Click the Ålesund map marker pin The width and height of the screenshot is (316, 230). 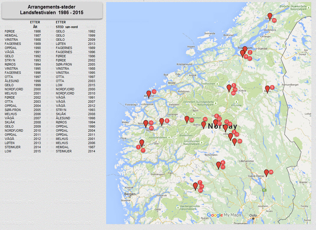pos(149,94)
